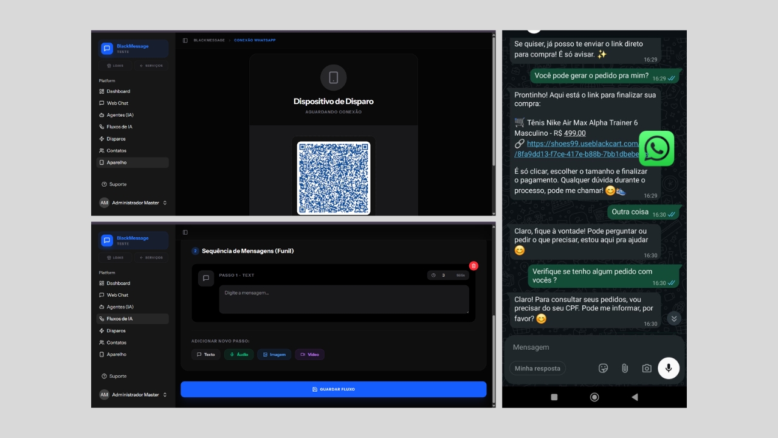Screen dimensions: 778x438
Task: Add a Vídeo step
Action: tap(310, 354)
